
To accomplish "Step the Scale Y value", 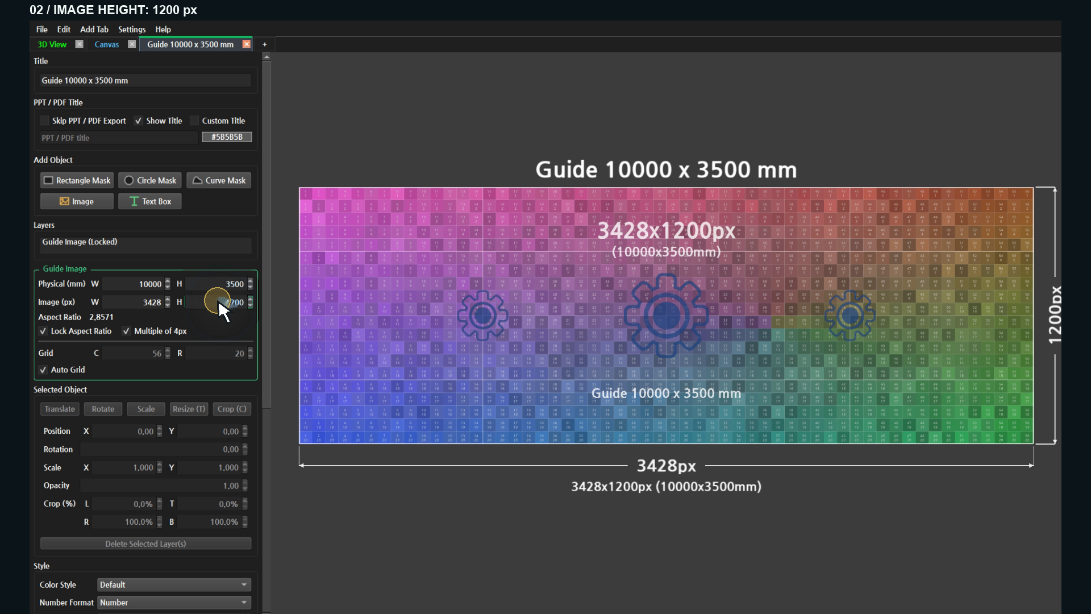I will point(245,467).
